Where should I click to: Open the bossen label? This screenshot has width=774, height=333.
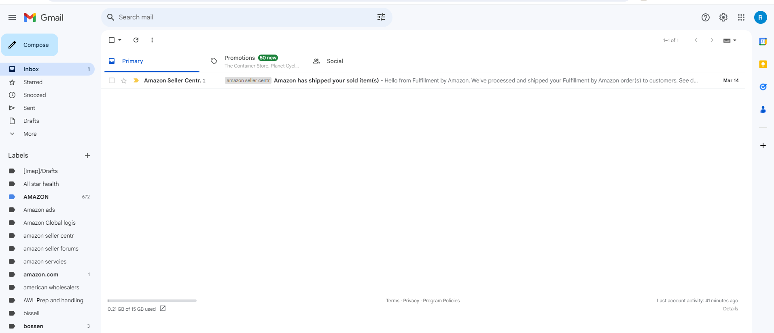[47, 326]
